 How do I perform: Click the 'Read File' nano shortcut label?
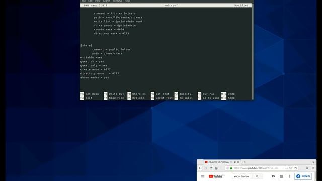tap(116, 98)
